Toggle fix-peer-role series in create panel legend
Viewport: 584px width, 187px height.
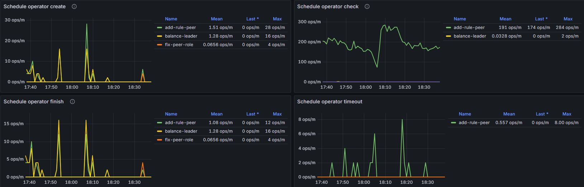(179, 45)
